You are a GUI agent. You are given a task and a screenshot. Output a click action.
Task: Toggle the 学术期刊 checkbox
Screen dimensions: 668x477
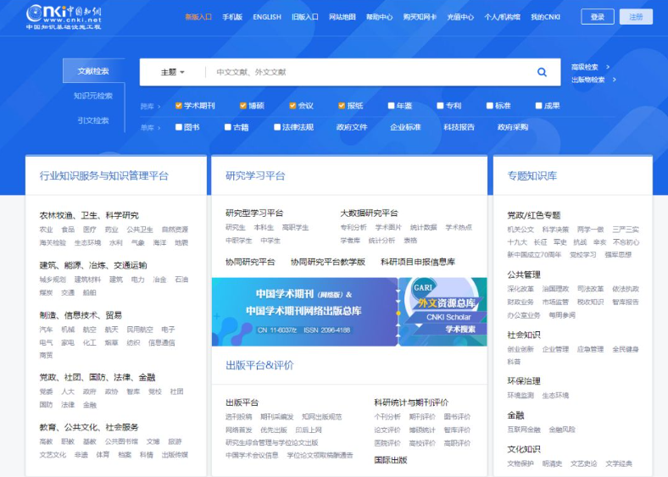pos(179,106)
